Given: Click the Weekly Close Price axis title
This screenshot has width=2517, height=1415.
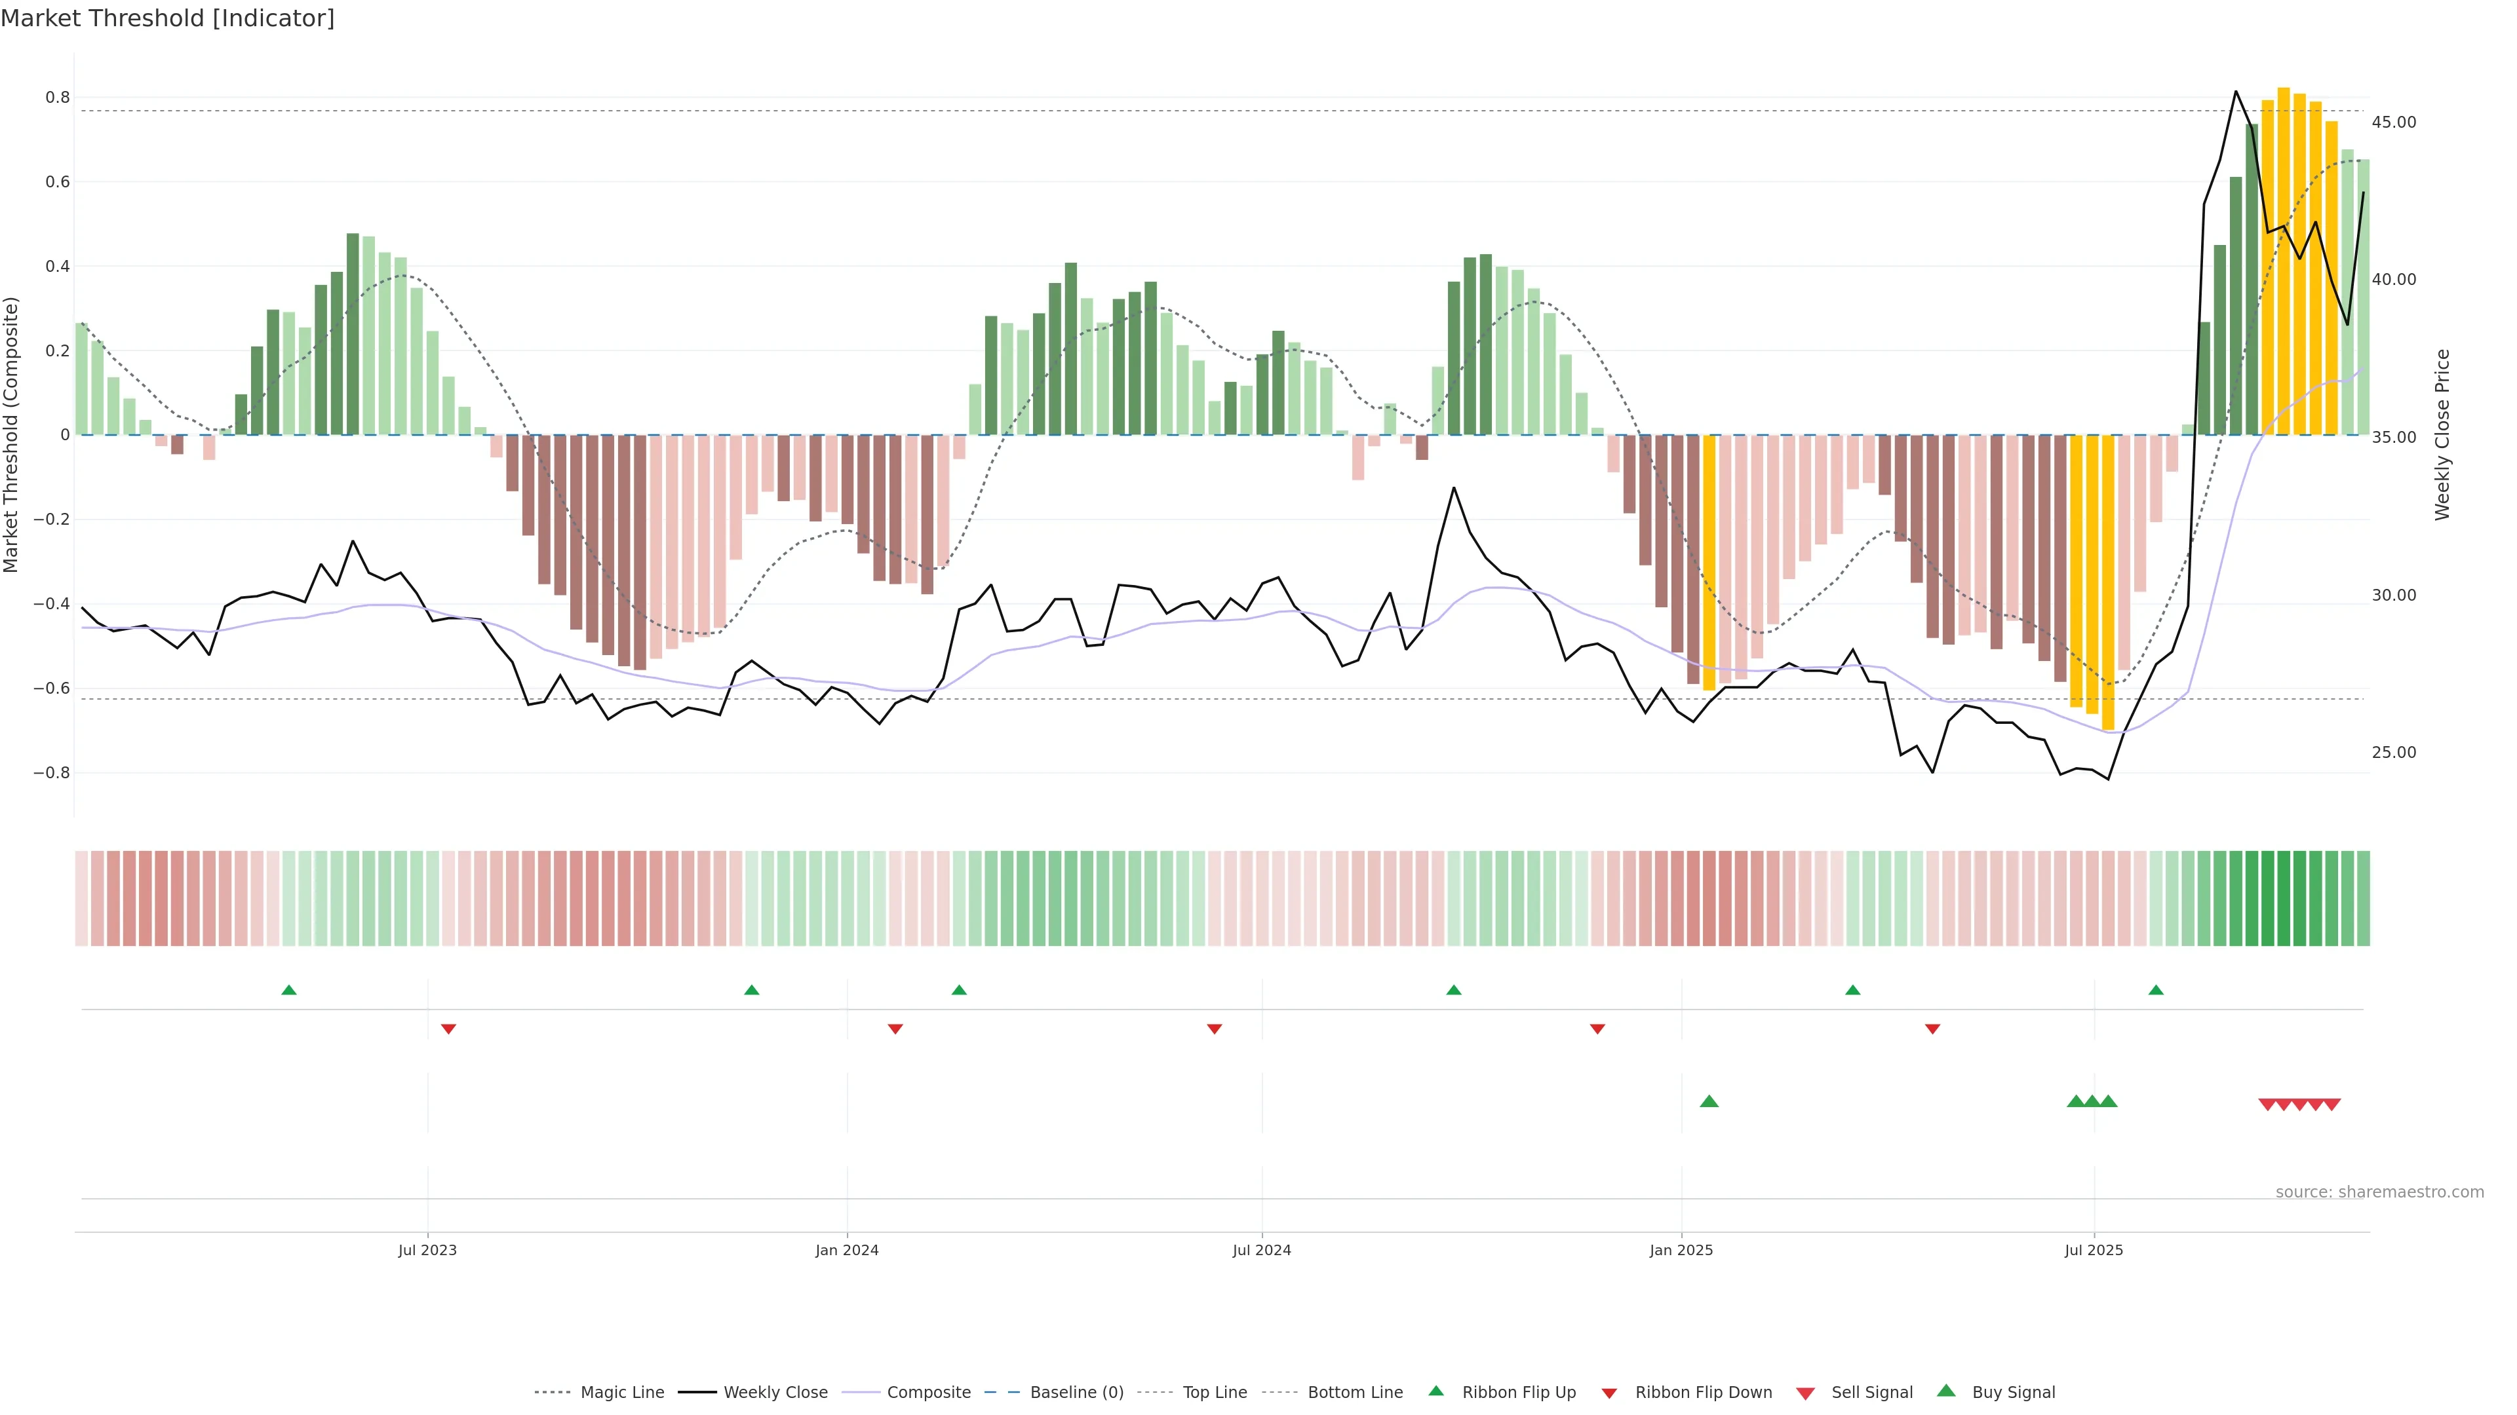Looking at the screenshot, I should point(2442,434).
